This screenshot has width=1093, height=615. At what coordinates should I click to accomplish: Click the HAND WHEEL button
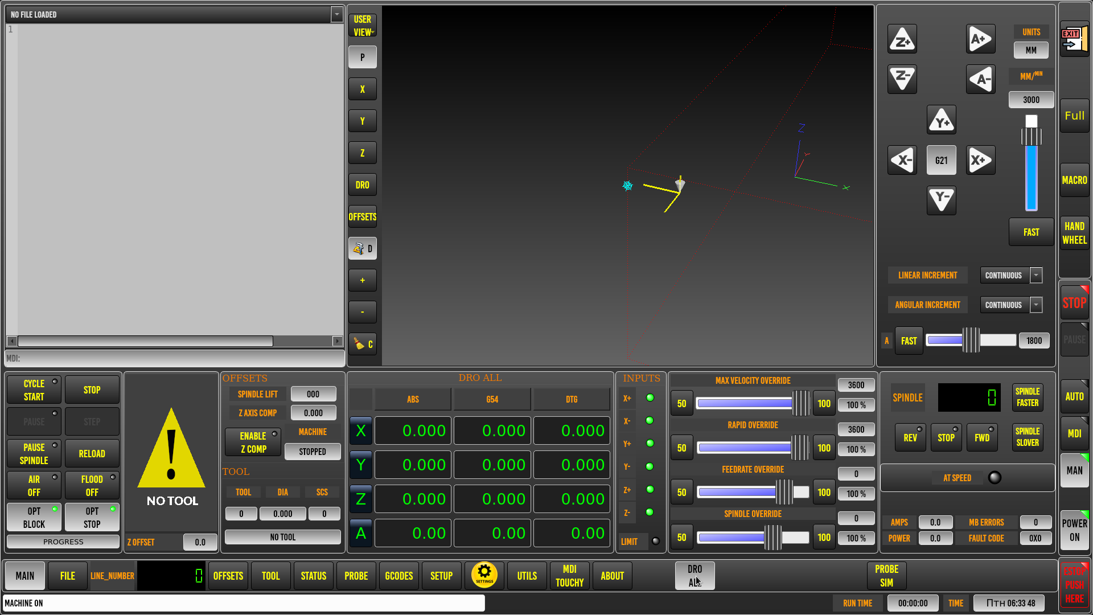[x=1074, y=233]
